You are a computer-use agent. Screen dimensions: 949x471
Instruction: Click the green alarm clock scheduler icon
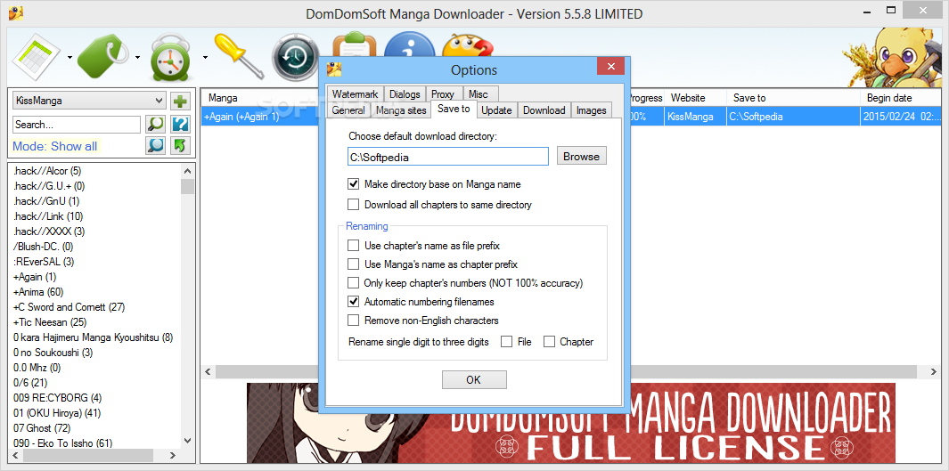[x=171, y=59]
